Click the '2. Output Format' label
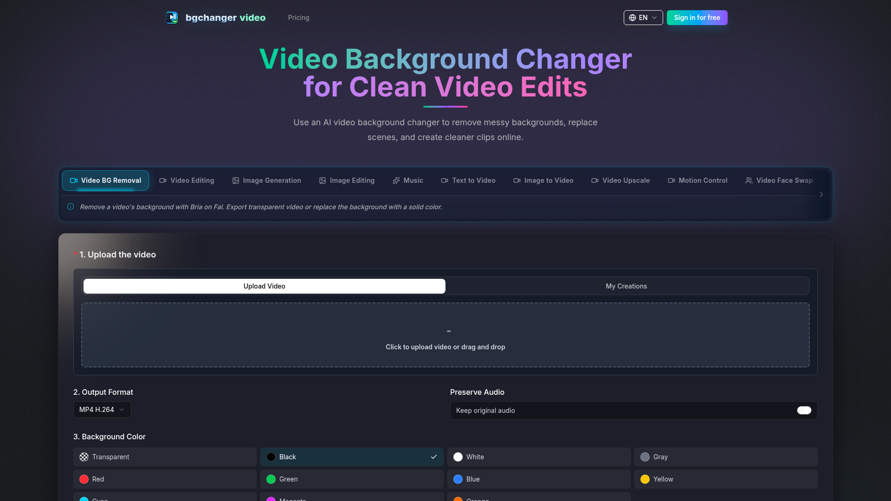Viewport: 891px width, 501px height. pos(103,392)
